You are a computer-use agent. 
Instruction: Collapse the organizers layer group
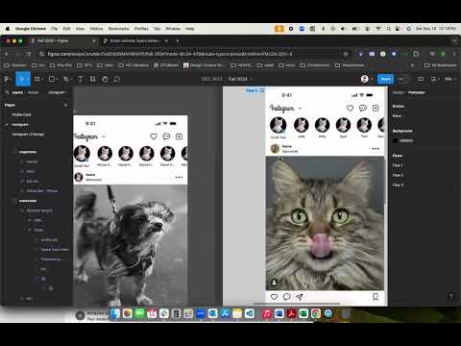14,152
